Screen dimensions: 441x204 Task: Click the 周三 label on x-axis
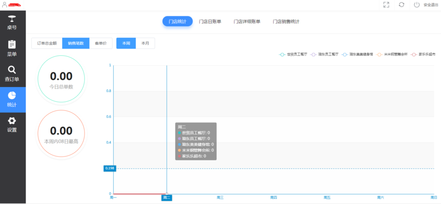[x=220, y=197]
